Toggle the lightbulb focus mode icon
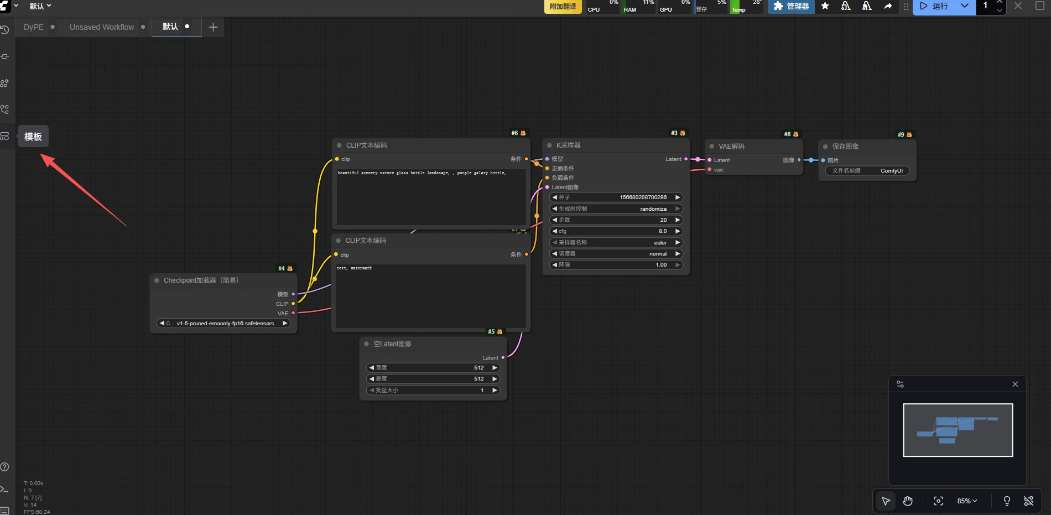This screenshot has width=1051, height=515. pos(1007,501)
